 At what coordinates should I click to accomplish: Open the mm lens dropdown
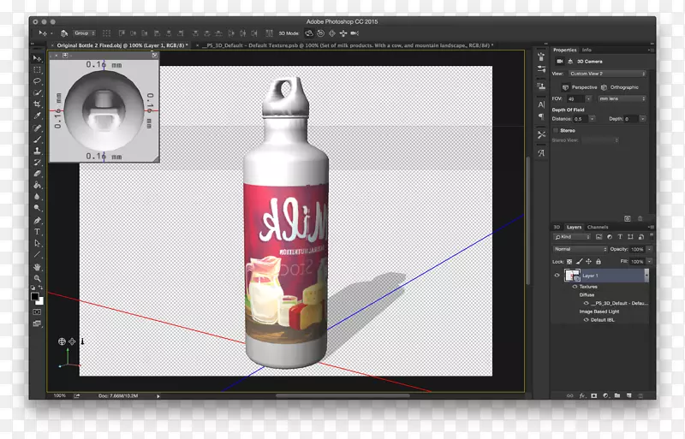[622, 98]
